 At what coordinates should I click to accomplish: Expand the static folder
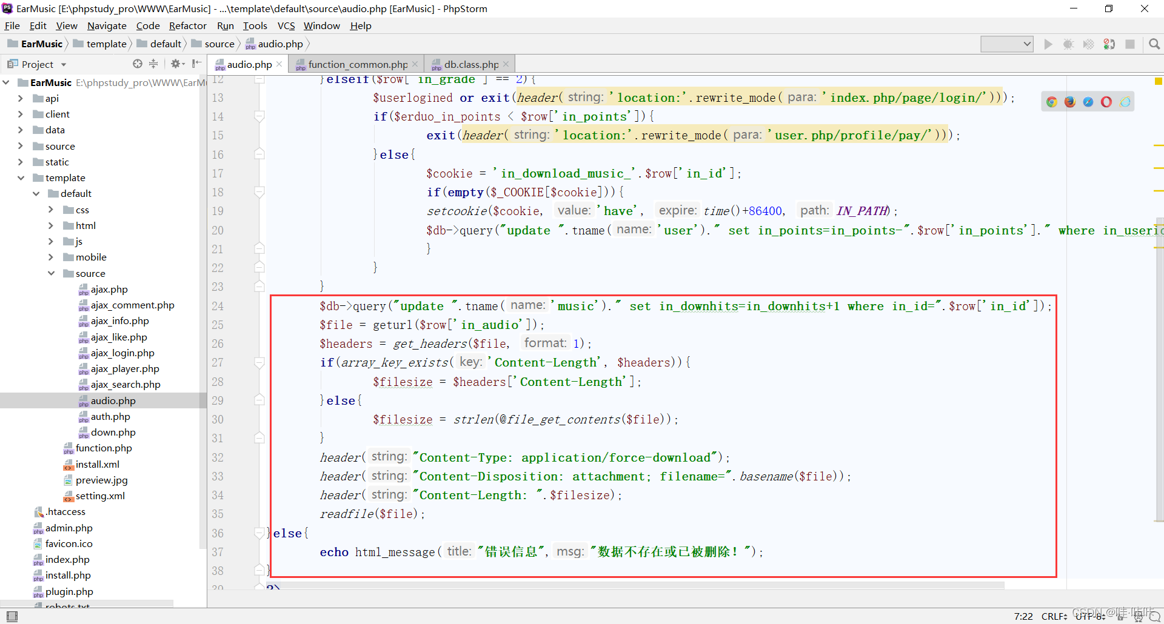(x=20, y=162)
